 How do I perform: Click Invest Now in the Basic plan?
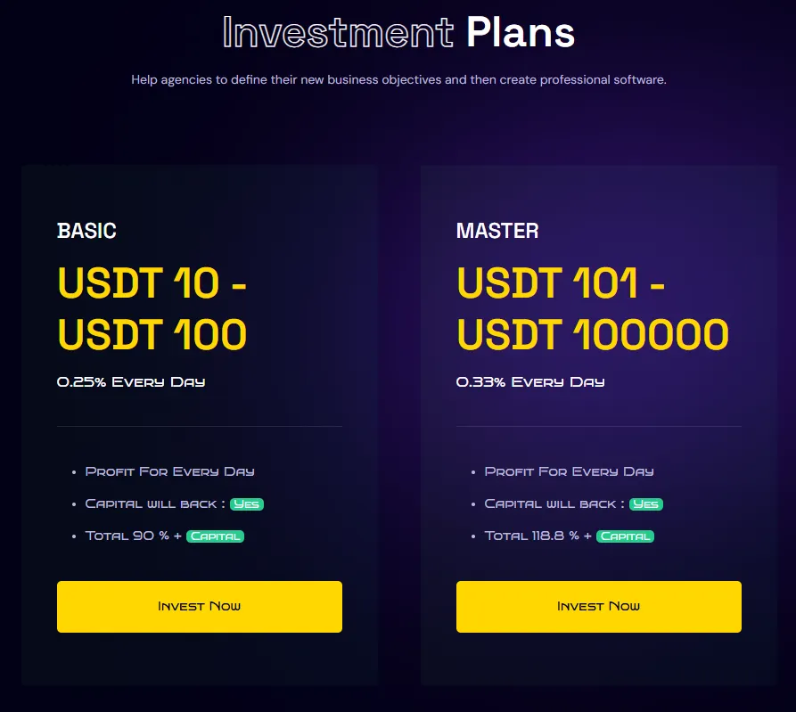coord(199,607)
